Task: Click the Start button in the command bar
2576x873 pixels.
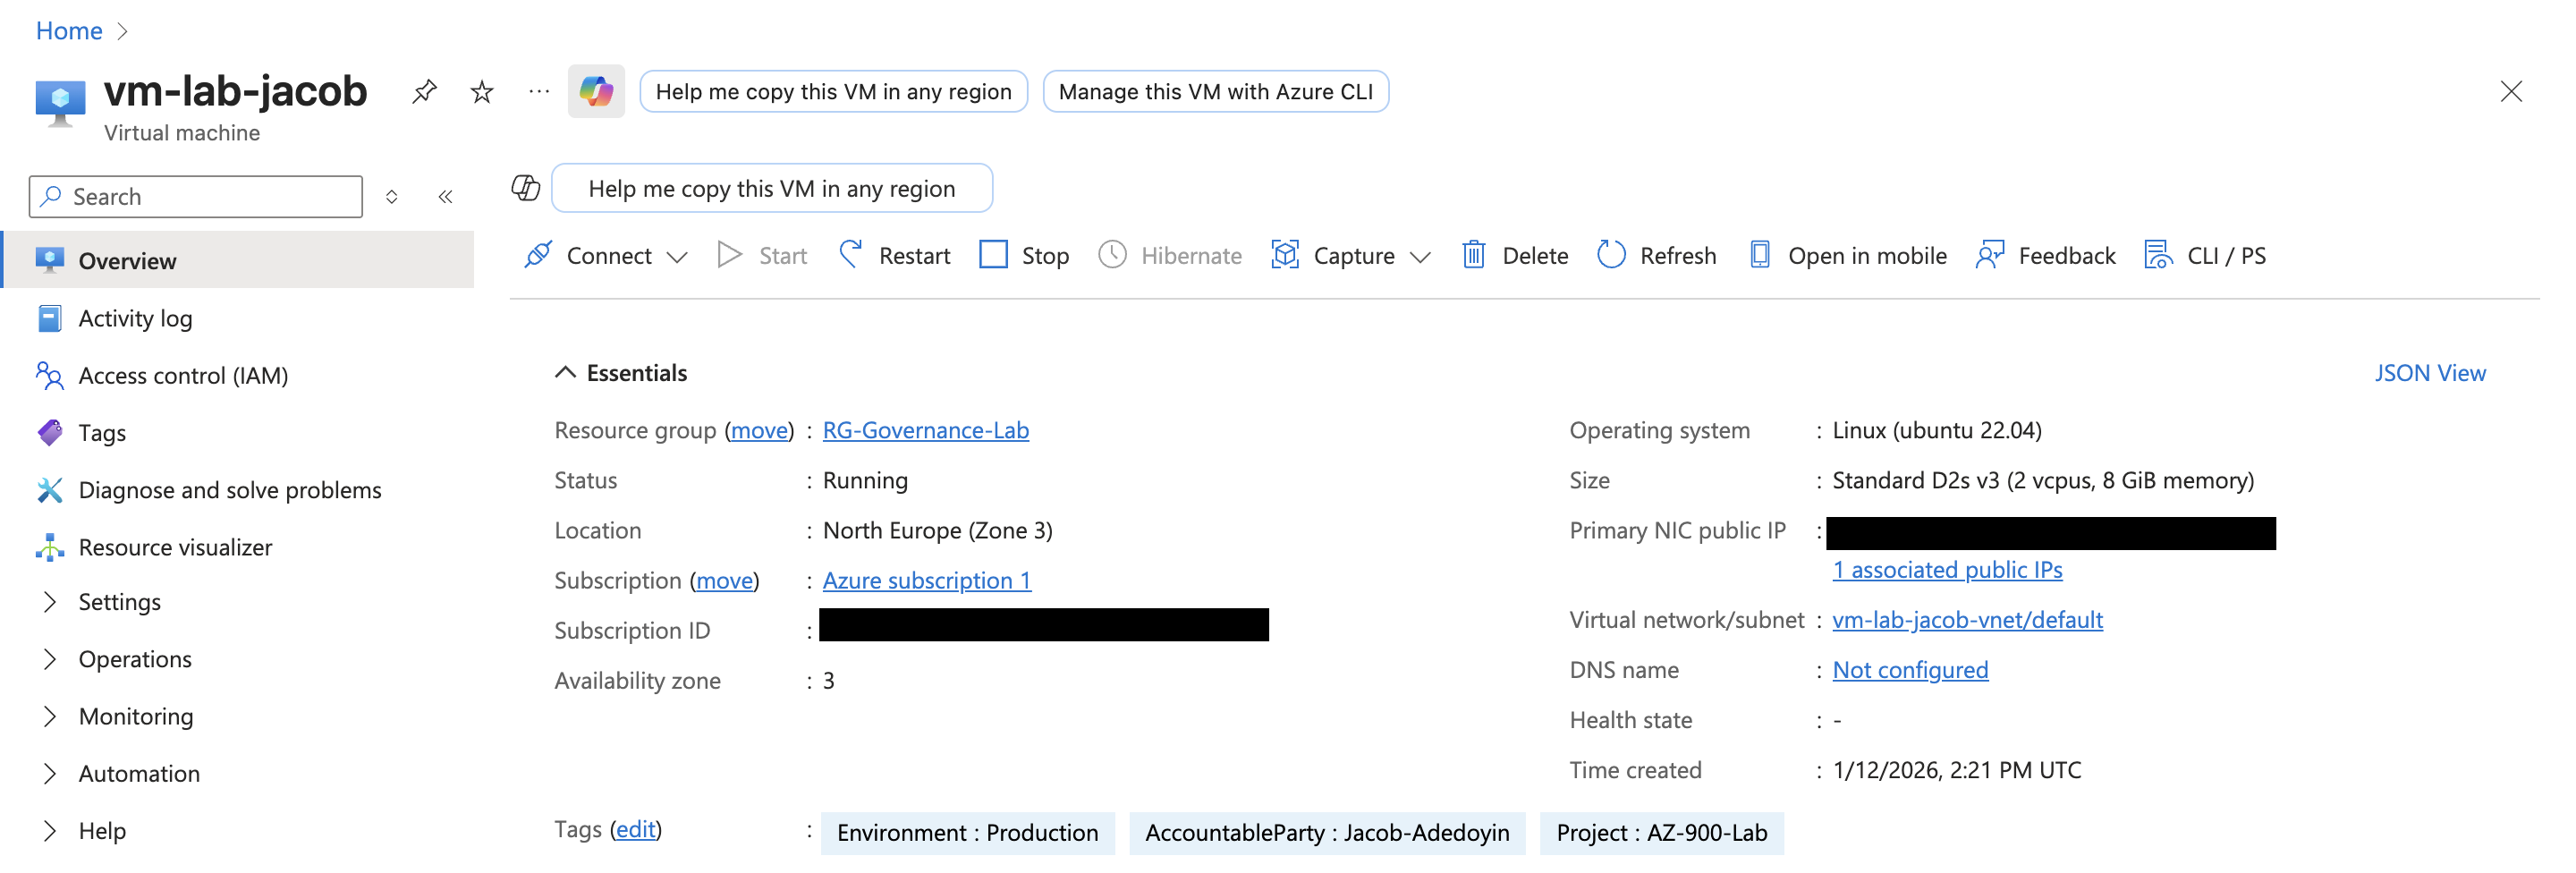Action: (762, 255)
